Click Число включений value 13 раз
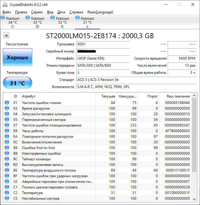The height and width of the screenshot is (205, 200). pos(182,65)
